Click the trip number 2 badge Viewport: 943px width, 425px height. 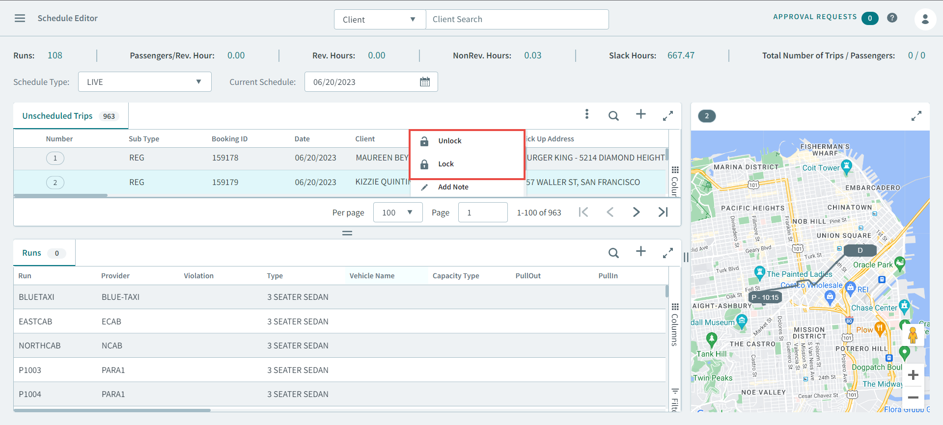click(55, 183)
